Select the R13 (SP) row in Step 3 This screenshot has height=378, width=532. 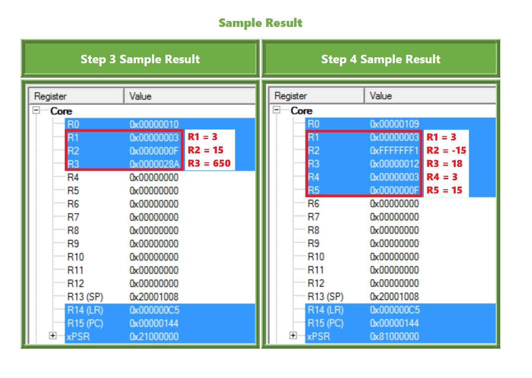pyautogui.click(x=90, y=296)
